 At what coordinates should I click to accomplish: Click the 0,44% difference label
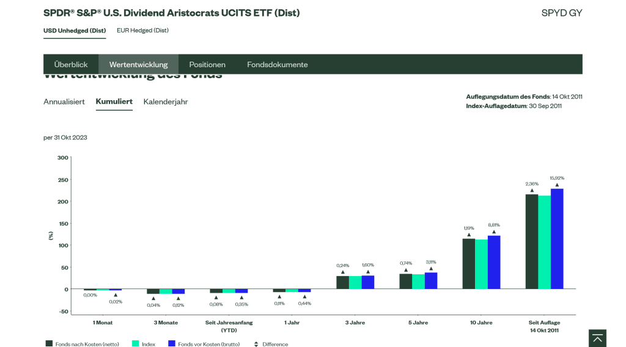(x=304, y=304)
